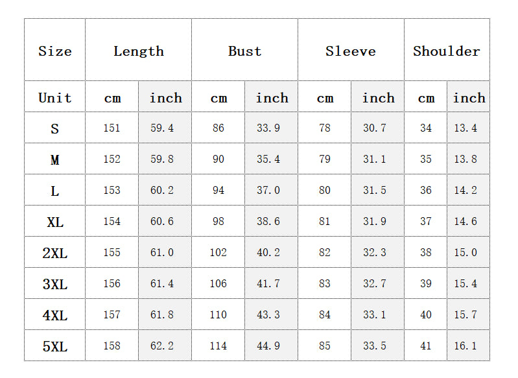Click the XL size row label
The width and height of the screenshot is (518, 378).
[x=55, y=222]
